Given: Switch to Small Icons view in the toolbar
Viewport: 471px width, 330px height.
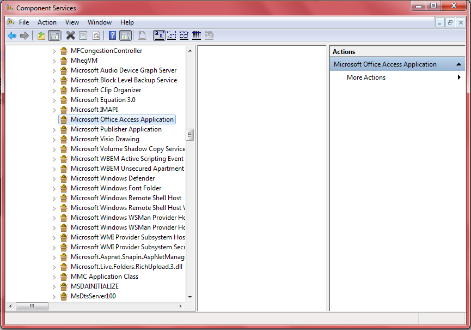Looking at the screenshot, I should [x=172, y=36].
